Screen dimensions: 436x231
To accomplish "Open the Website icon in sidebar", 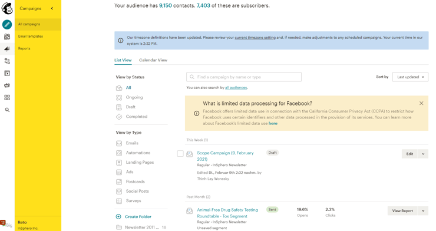I will 7,73.
